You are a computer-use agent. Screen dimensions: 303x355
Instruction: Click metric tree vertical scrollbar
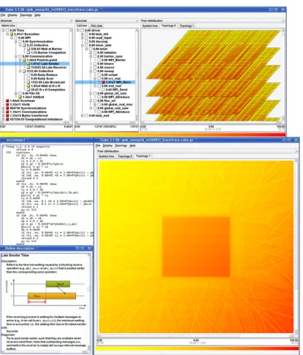pyautogui.click(x=71, y=74)
